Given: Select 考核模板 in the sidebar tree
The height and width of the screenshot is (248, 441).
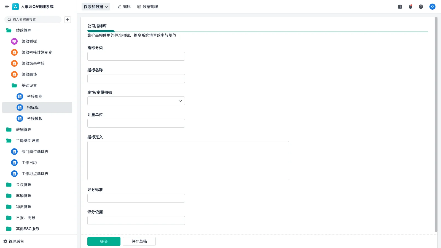Looking at the screenshot, I should (x=34, y=118).
